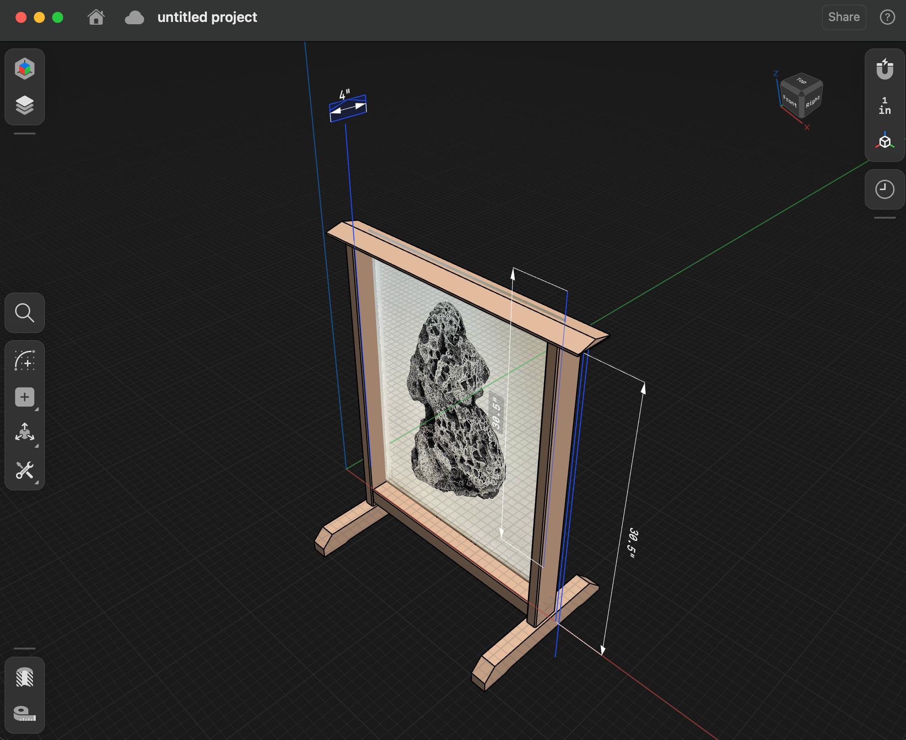
Task: Click the cloud sync status icon
Action: (x=134, y=18)
